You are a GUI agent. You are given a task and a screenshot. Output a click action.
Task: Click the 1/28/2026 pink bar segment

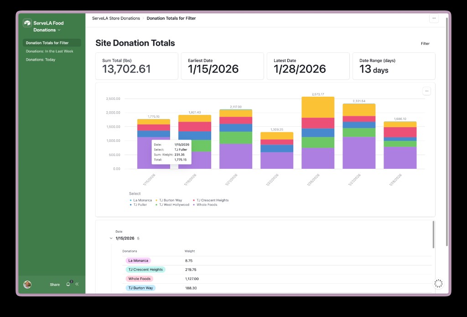(x=400, y=132)
